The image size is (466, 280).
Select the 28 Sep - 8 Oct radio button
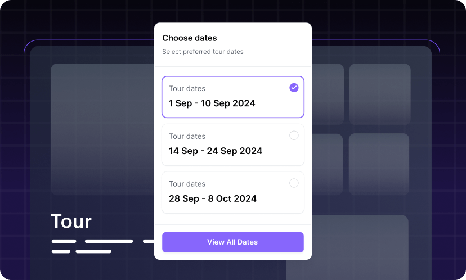(x=294, y=183)
